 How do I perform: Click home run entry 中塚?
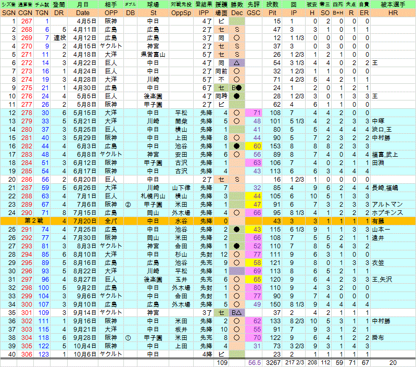click(x=379, y=121)
